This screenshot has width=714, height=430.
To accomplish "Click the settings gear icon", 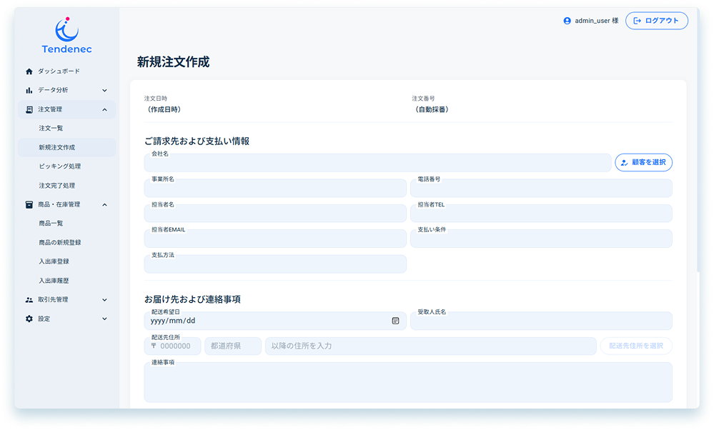I will (x=29, y=319).
